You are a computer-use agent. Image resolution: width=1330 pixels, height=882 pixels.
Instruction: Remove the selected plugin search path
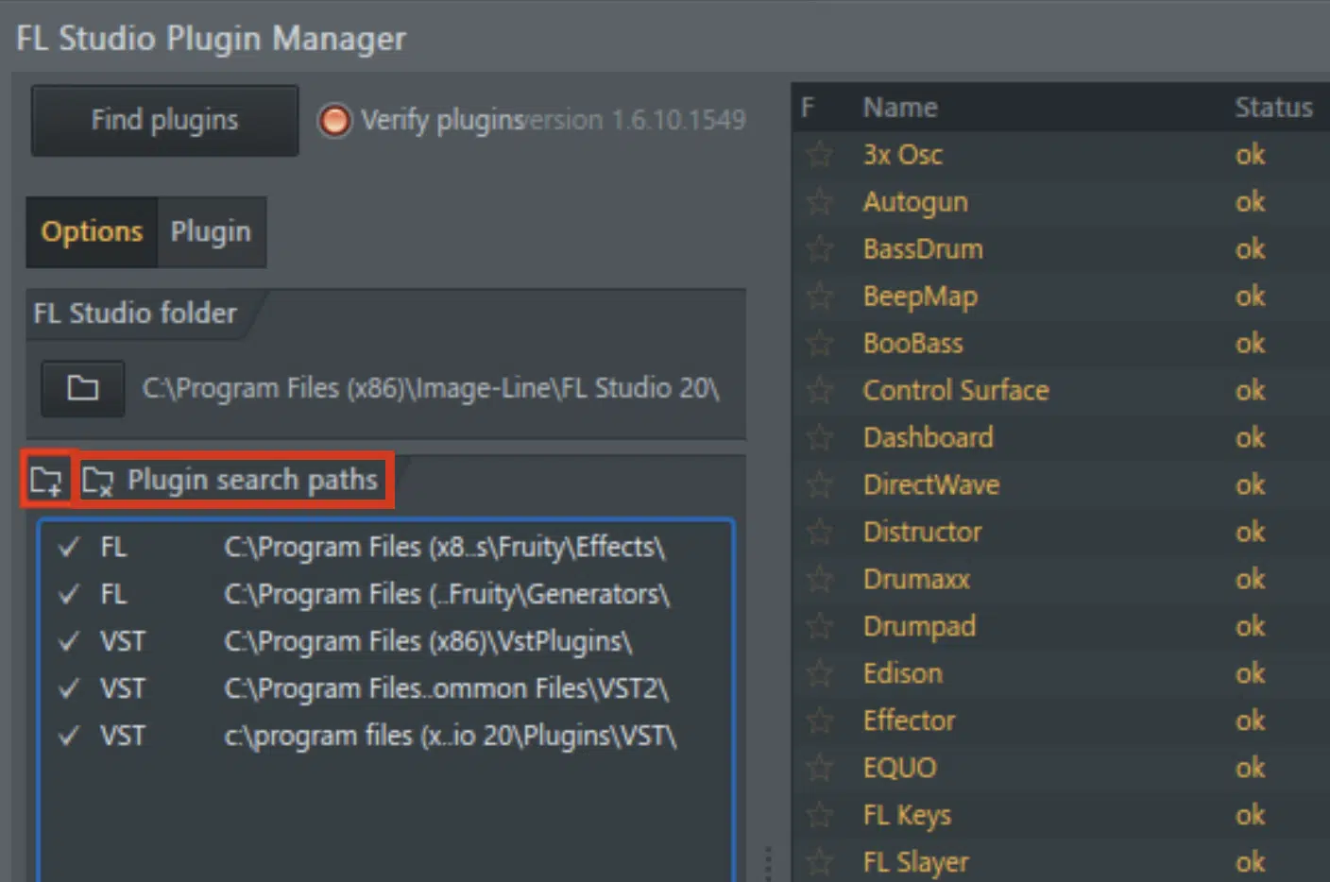pos(97,481)
